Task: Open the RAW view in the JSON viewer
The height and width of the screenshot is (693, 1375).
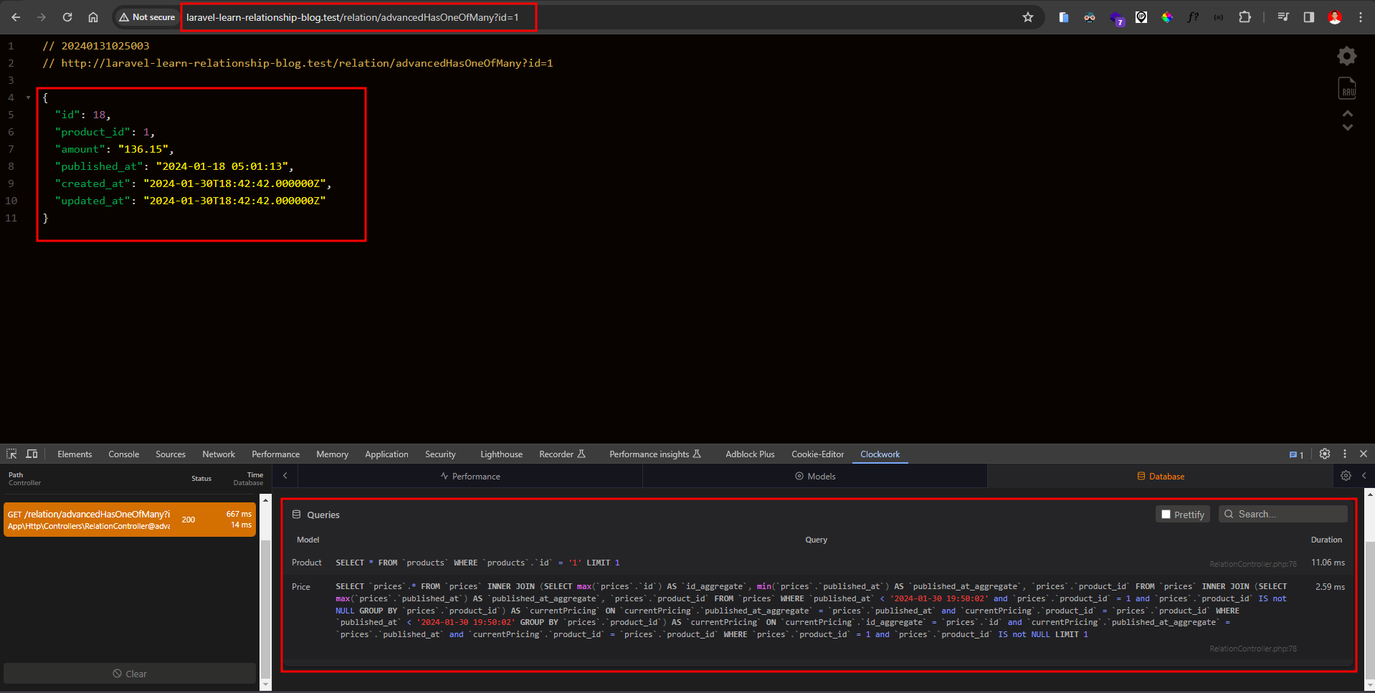Action: (x=1347, y=88)
